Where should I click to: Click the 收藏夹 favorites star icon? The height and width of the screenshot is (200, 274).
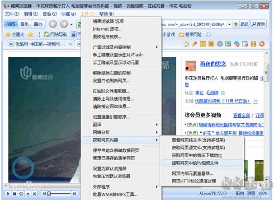tap(8, 34)
